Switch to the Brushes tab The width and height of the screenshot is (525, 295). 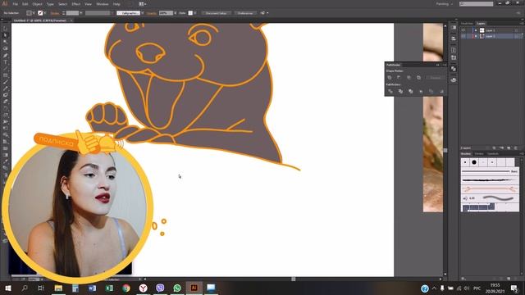click(466, 154)
